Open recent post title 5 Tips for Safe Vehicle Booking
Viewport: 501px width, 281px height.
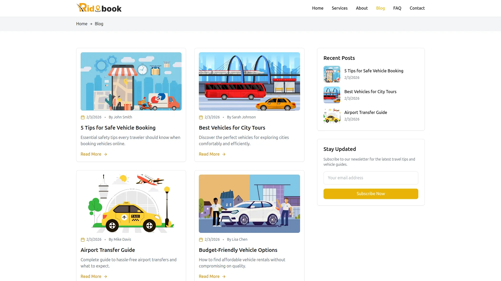click(x=374, y=71)
